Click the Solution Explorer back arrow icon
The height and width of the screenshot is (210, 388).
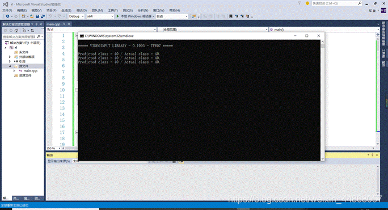tap(6, 31)
